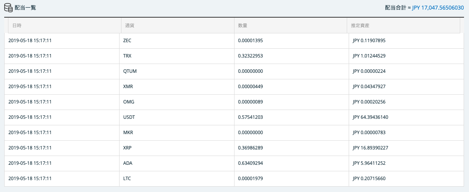Click the JPY 17,047.56506030 total link
Image resolution: width=469 pixels, height=192 pixels.
pyautogui.click(x=438, y=7)
